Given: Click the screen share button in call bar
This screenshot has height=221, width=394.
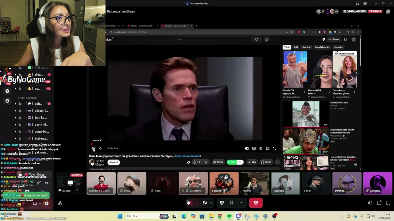Looking at the screenshot, I should tap(222, 203).
